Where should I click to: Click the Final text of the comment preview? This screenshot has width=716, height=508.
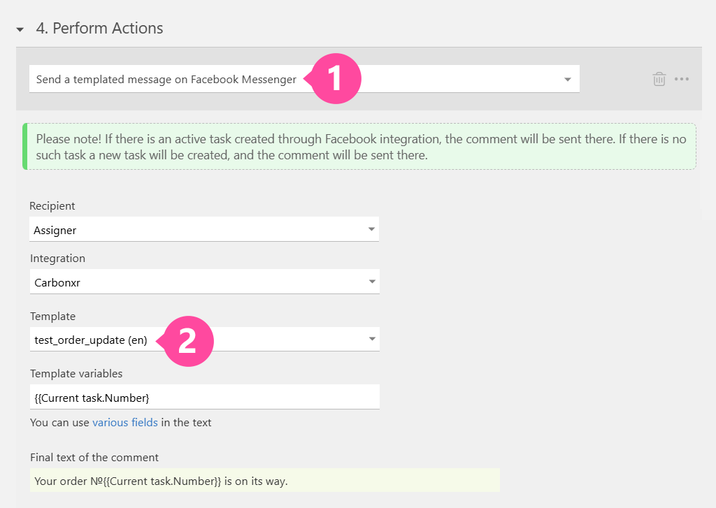[265, 481]
